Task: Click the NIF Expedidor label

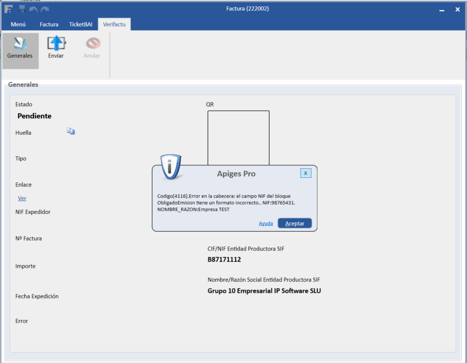Action: 33,212
